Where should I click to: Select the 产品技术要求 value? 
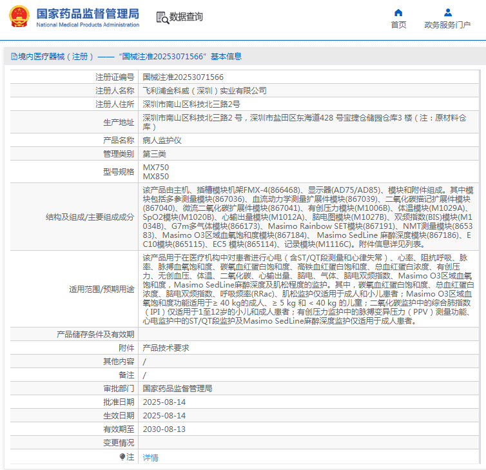pos(166,348)
